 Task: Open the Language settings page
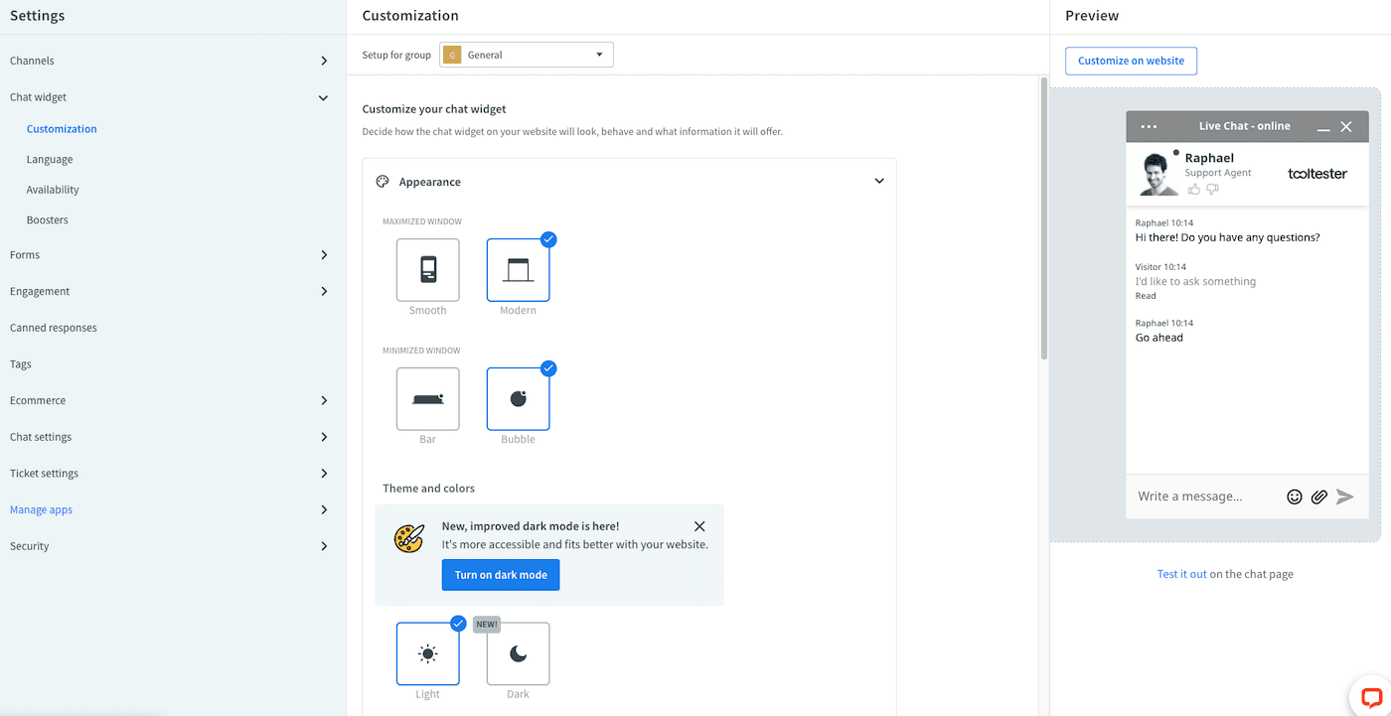click(50, 159)
